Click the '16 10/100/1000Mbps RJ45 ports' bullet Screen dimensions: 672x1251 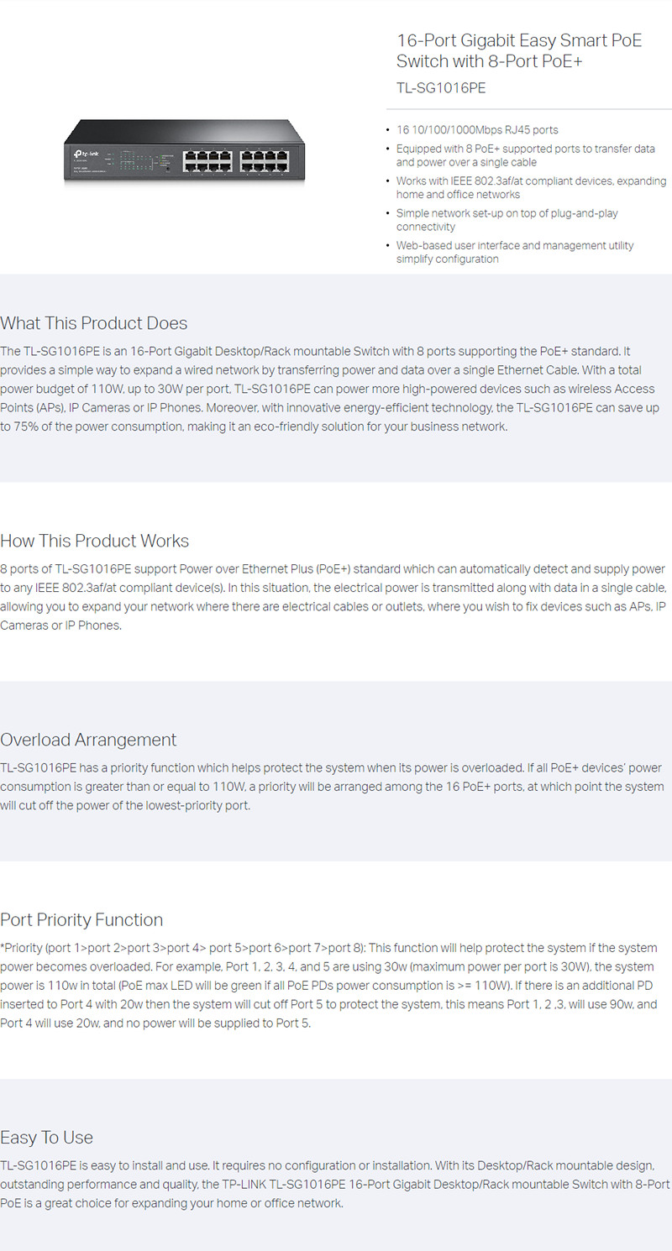[x=477, y=130]
